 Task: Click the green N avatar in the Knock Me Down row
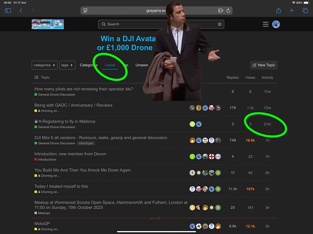point(218,173)
